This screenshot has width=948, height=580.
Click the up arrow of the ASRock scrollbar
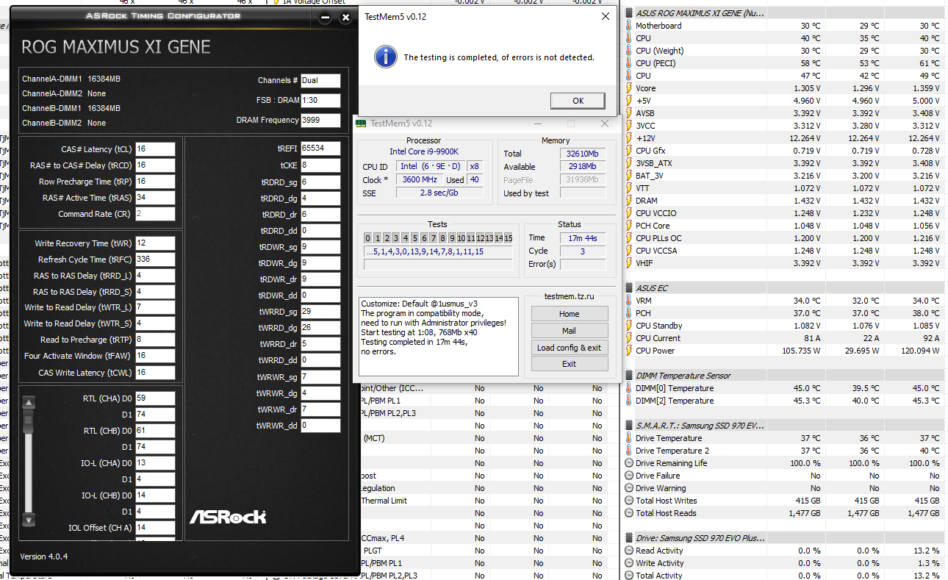[29, 402]
